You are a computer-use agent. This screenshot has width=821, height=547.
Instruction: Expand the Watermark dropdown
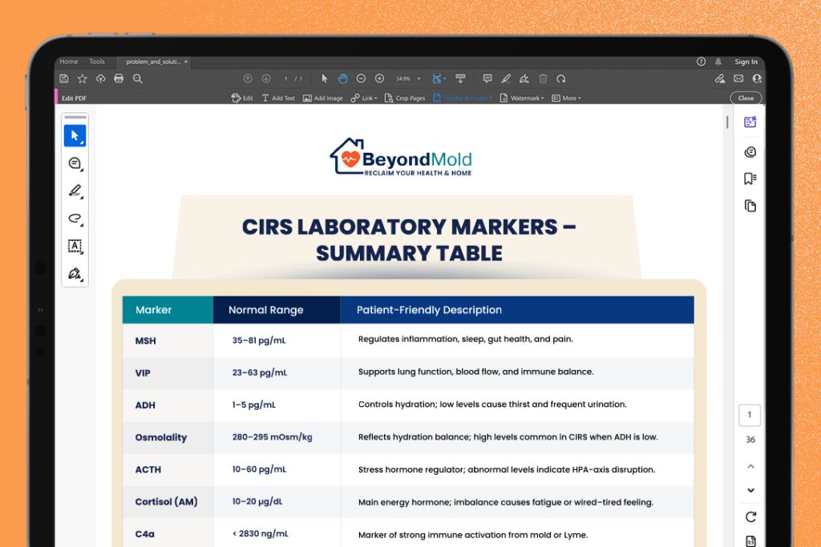click(x=521, y=98)
